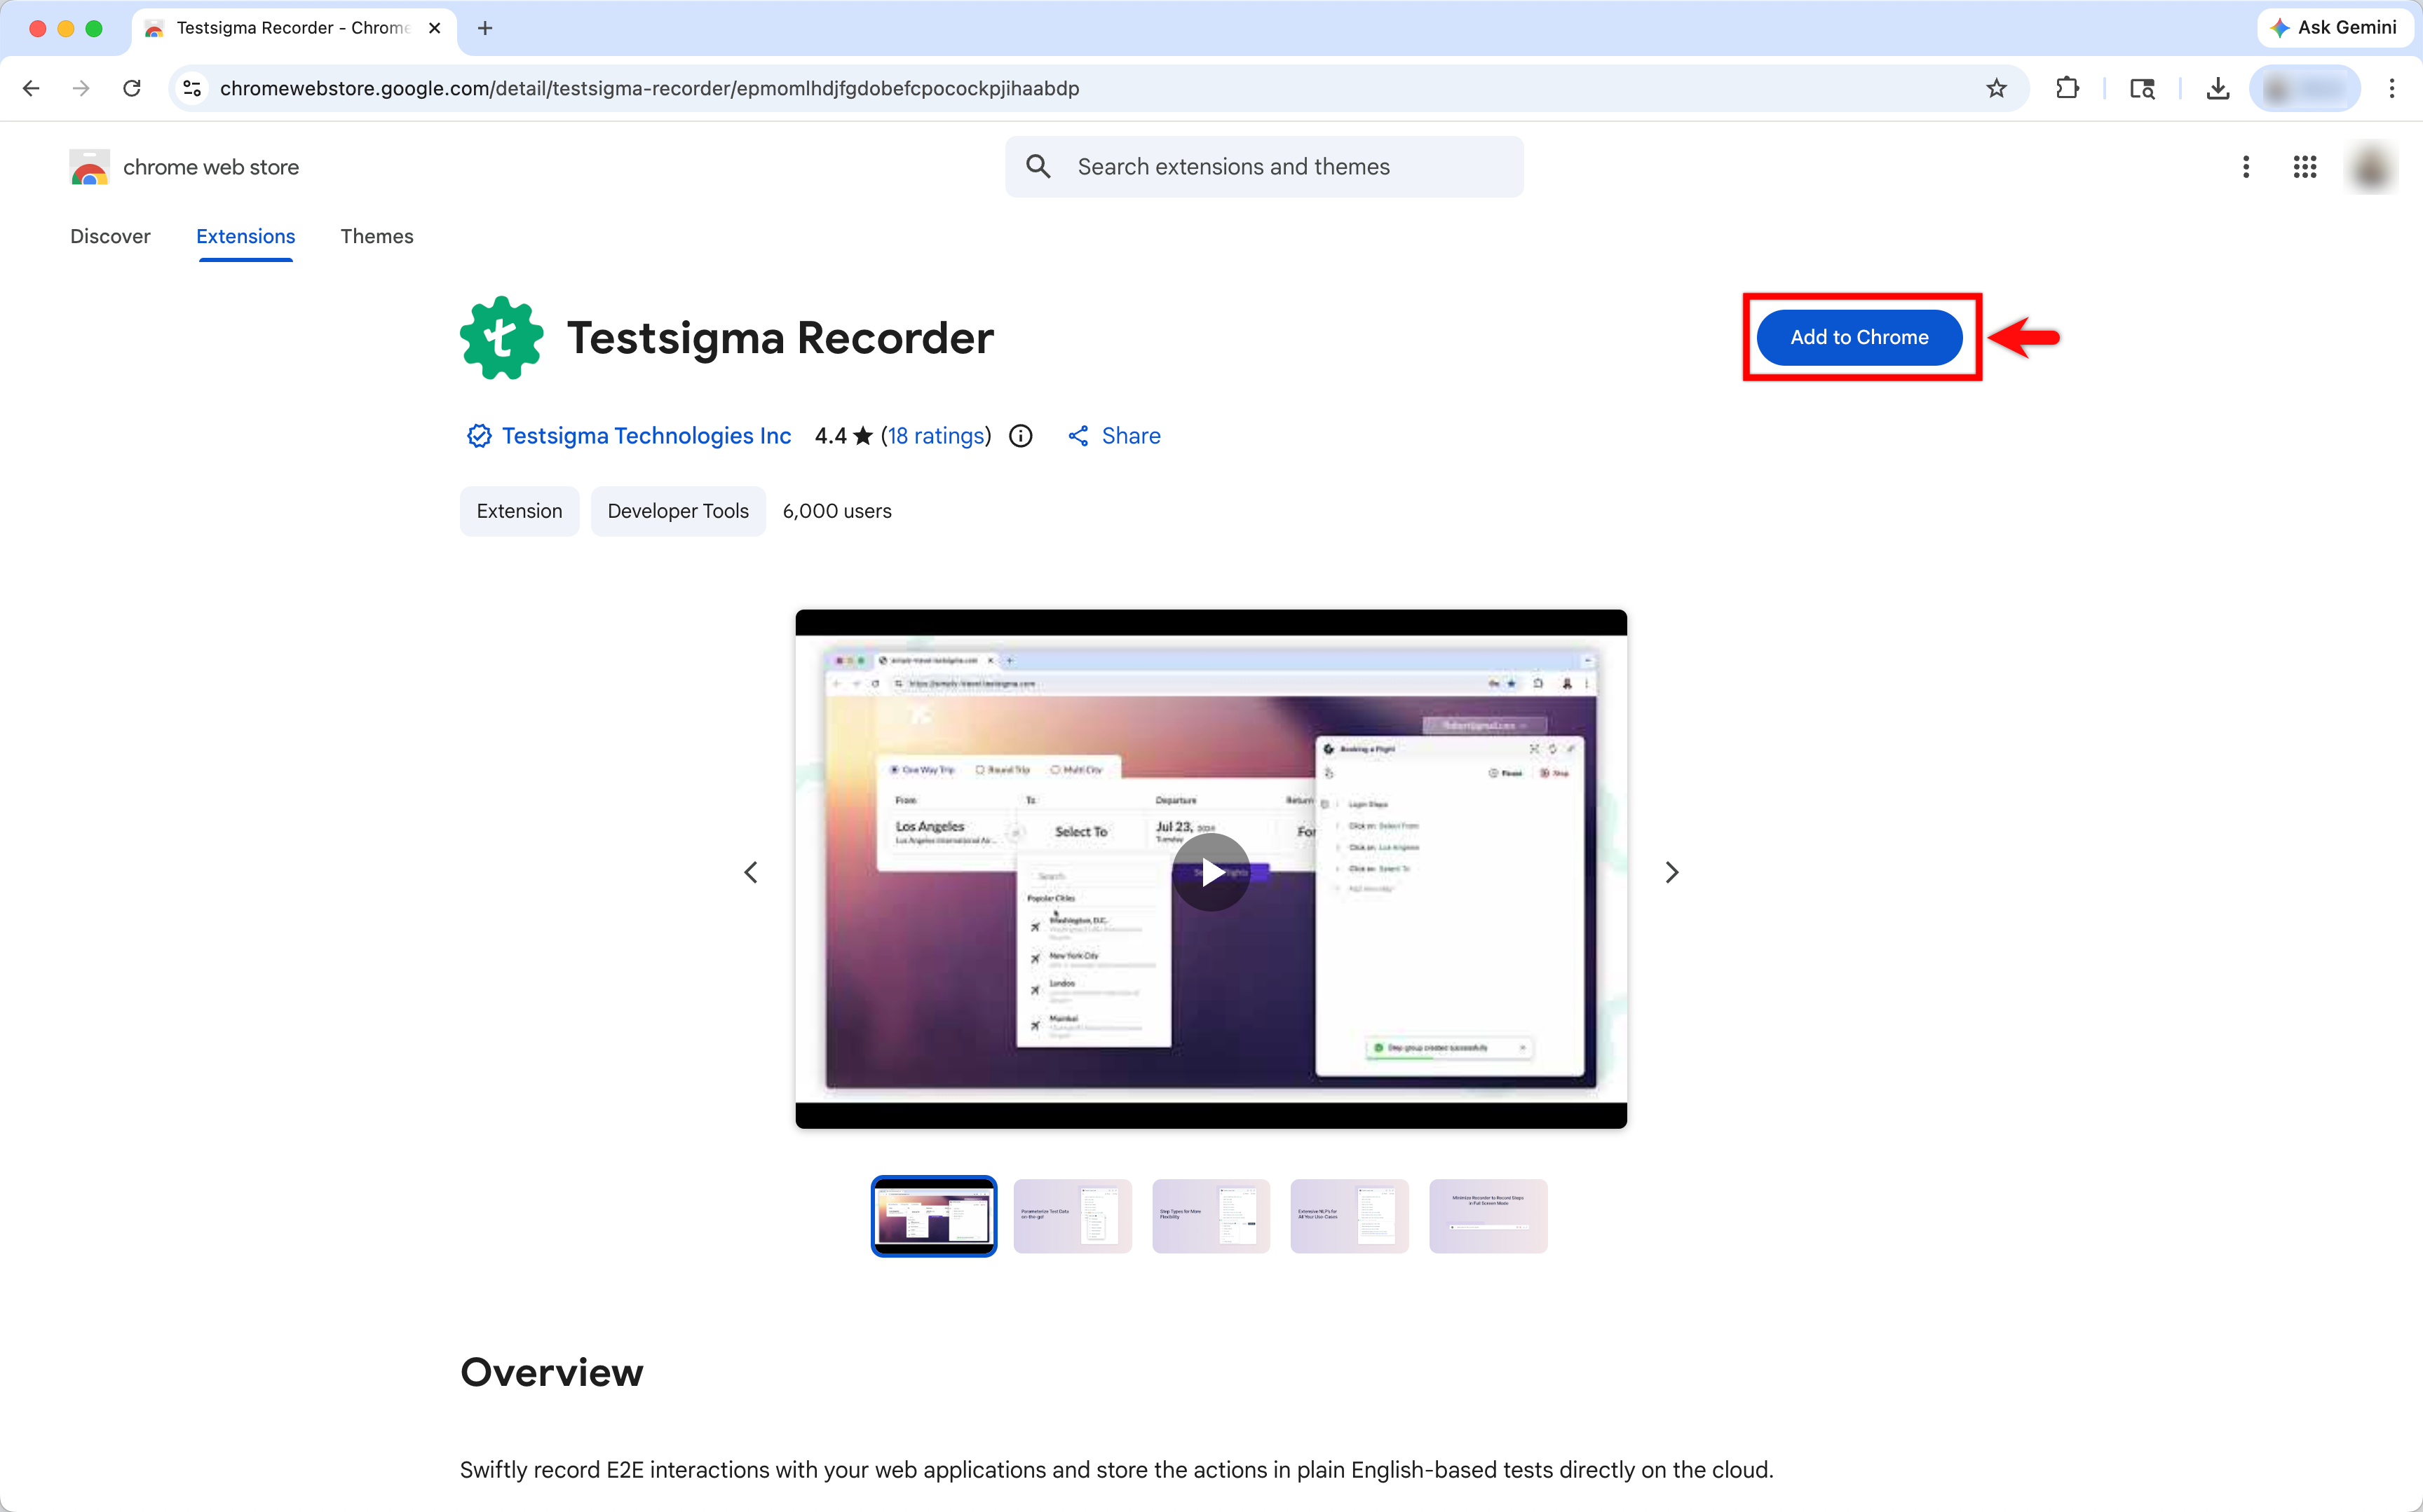Click the 4.4 star rating

(843, 436)
